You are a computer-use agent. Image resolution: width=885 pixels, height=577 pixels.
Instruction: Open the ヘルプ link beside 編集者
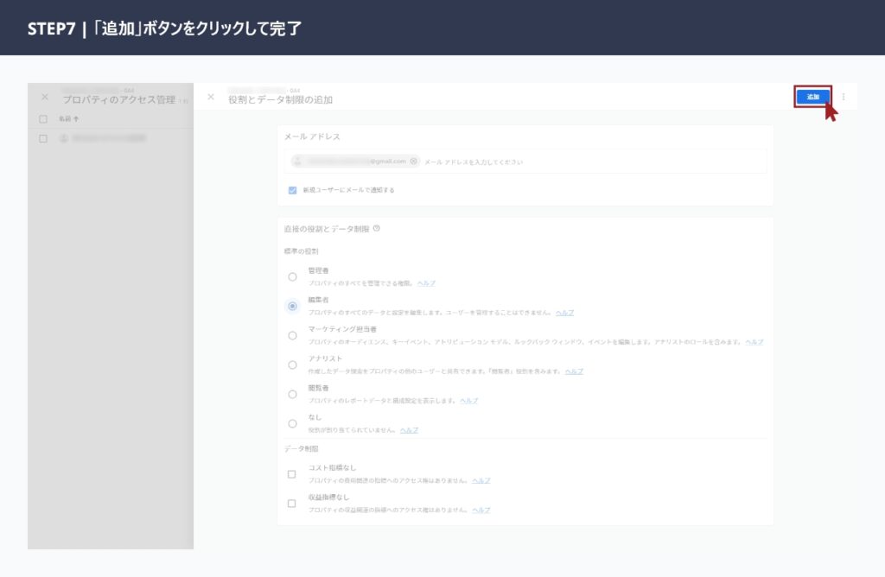click(567, 313)
